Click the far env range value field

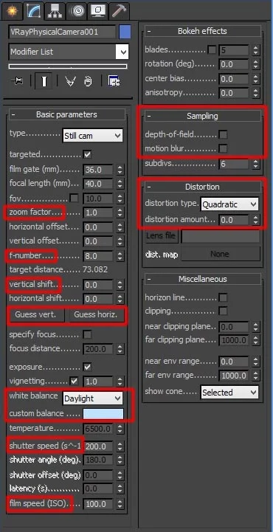[234, 376]
